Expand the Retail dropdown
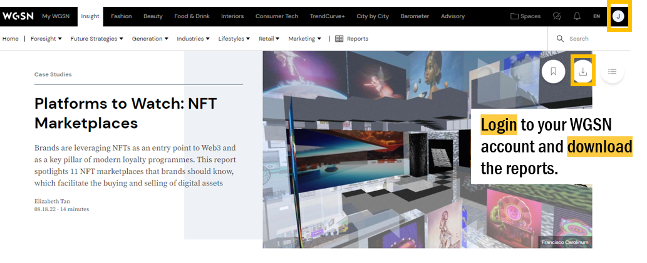The height and width of the screenshot is (263, 647). (x=269, y=39)
